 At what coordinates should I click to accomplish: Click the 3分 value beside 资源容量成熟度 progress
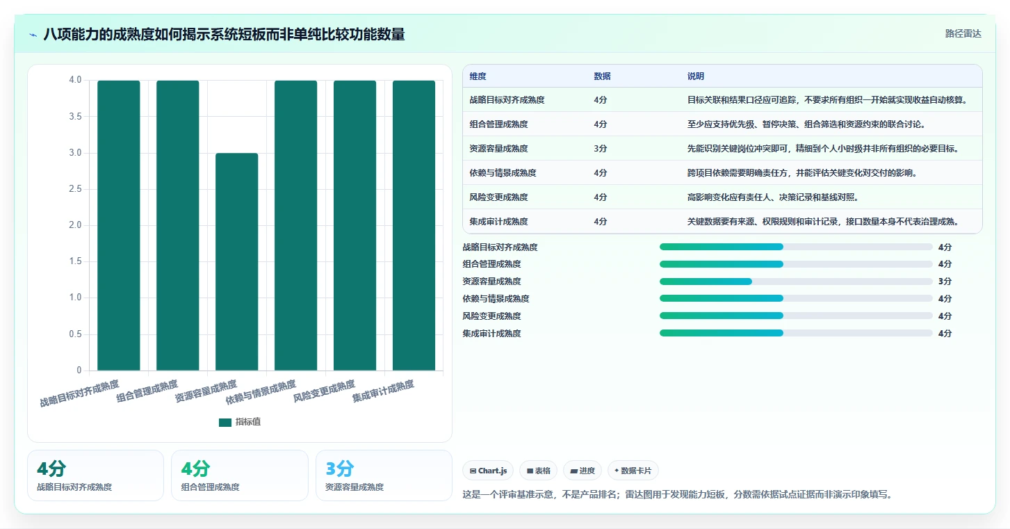pos(945,282)
